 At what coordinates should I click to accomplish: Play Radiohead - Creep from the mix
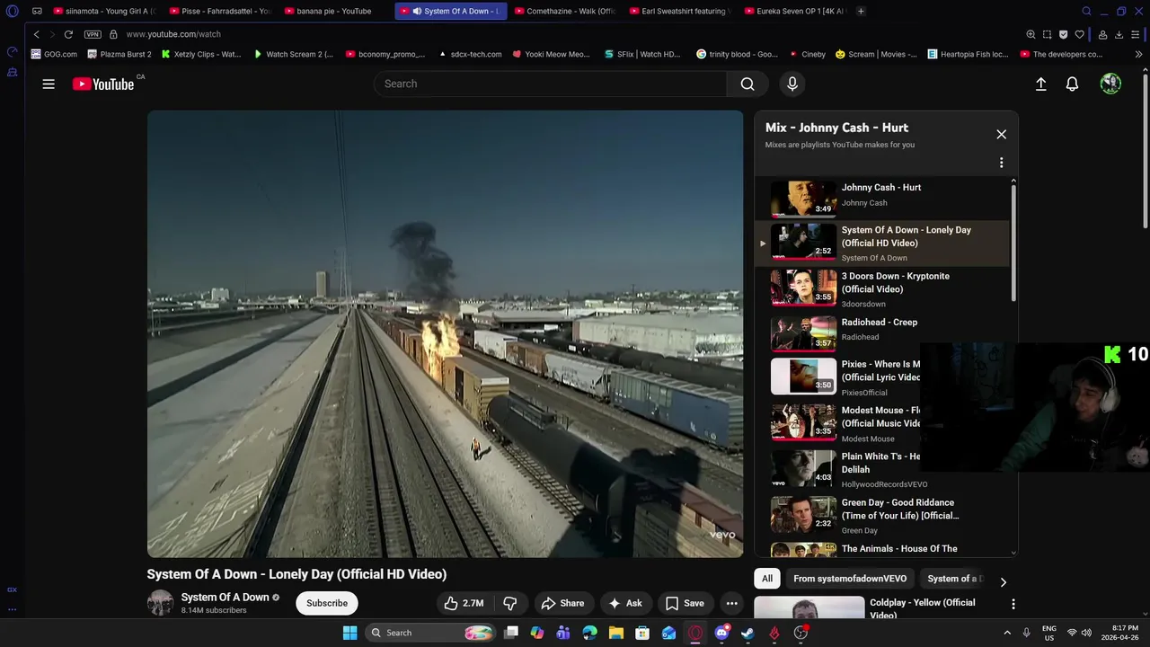pos(884,332)
